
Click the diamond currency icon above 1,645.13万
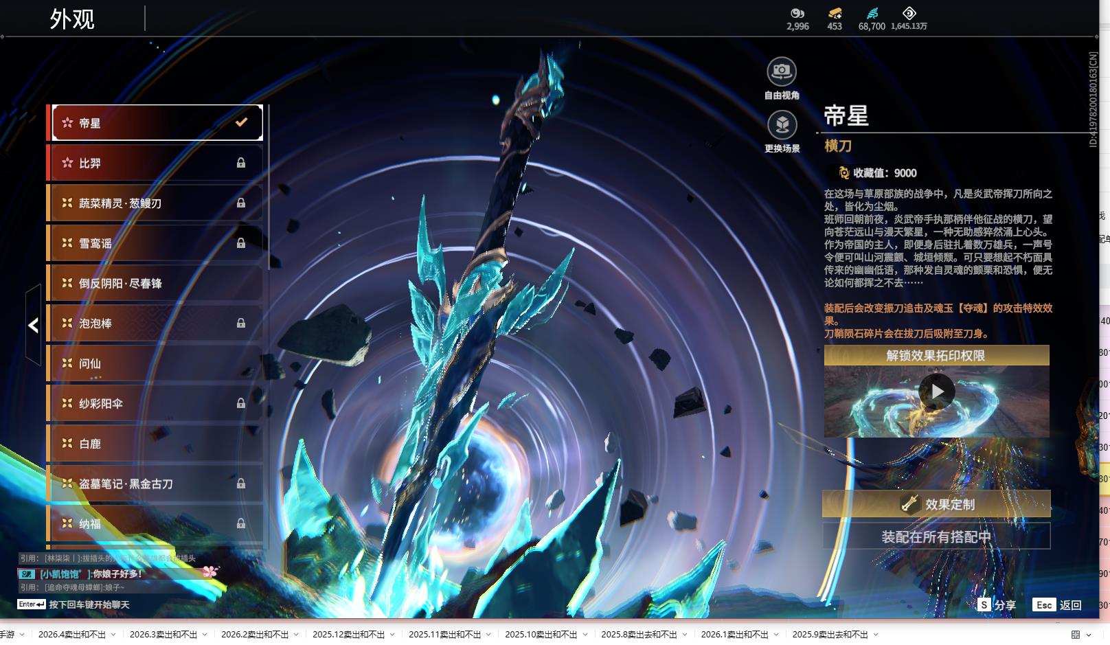click(909, 13)
